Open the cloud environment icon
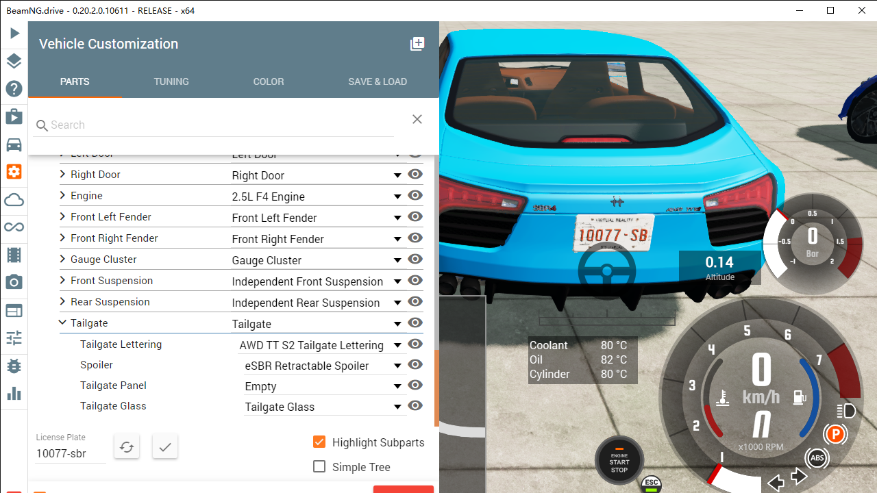Screen dimensions: 877x493 click(14, 200)
